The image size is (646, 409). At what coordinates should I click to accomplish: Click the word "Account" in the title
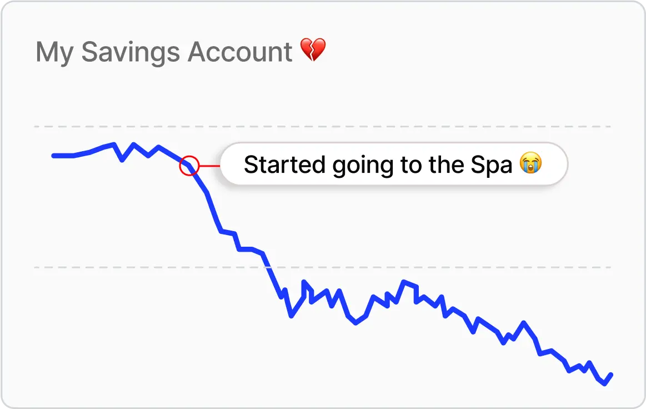click(x=240, y=52)
